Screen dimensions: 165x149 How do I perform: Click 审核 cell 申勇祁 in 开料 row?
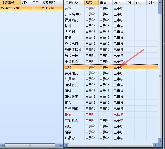(x=106, y=8)
